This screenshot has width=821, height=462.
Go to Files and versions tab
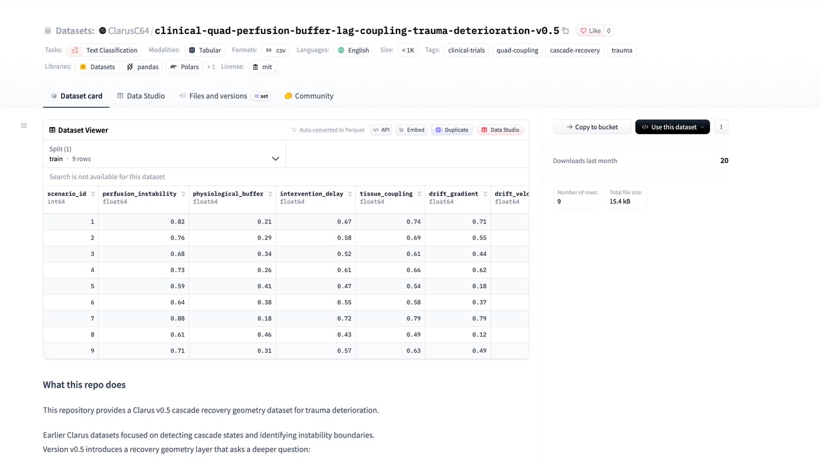[x=224, y=96]
